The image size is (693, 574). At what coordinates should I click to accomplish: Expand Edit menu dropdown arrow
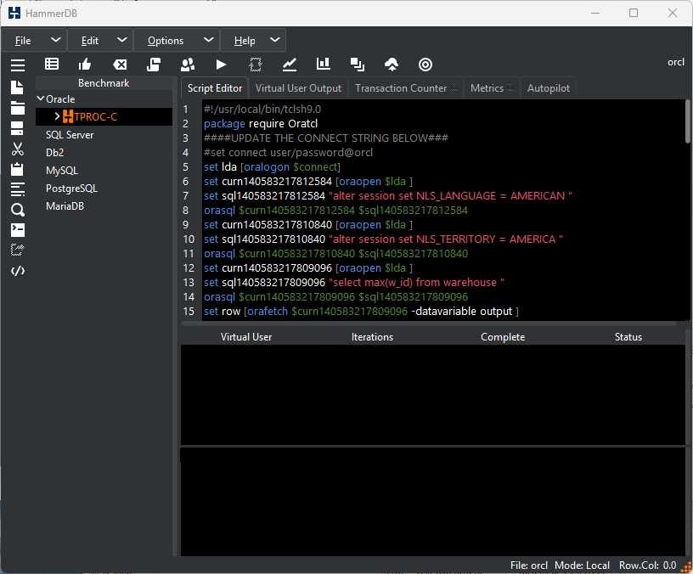click(122, 40)
